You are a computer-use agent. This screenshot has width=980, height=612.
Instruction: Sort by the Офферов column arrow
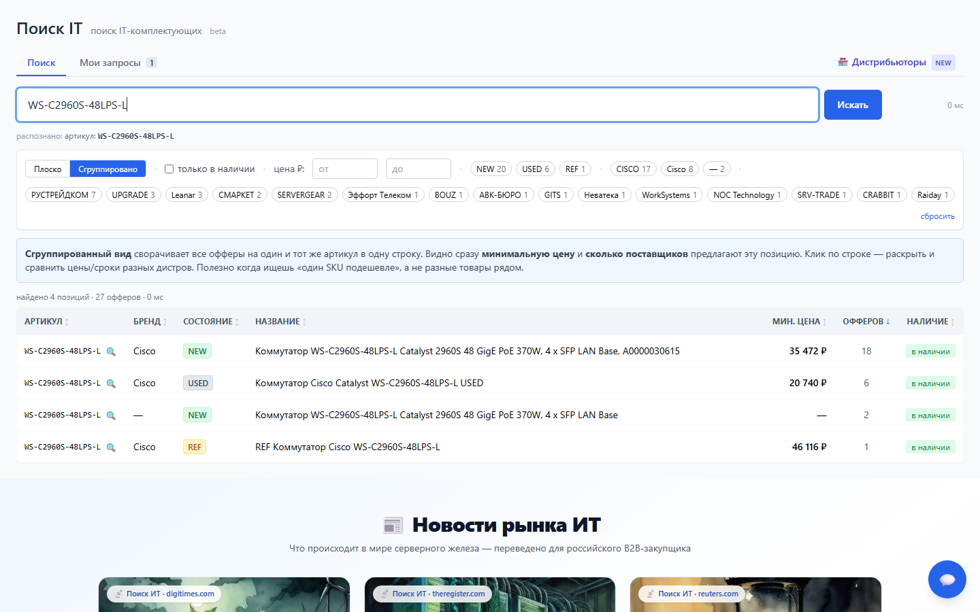click(887, 322)
